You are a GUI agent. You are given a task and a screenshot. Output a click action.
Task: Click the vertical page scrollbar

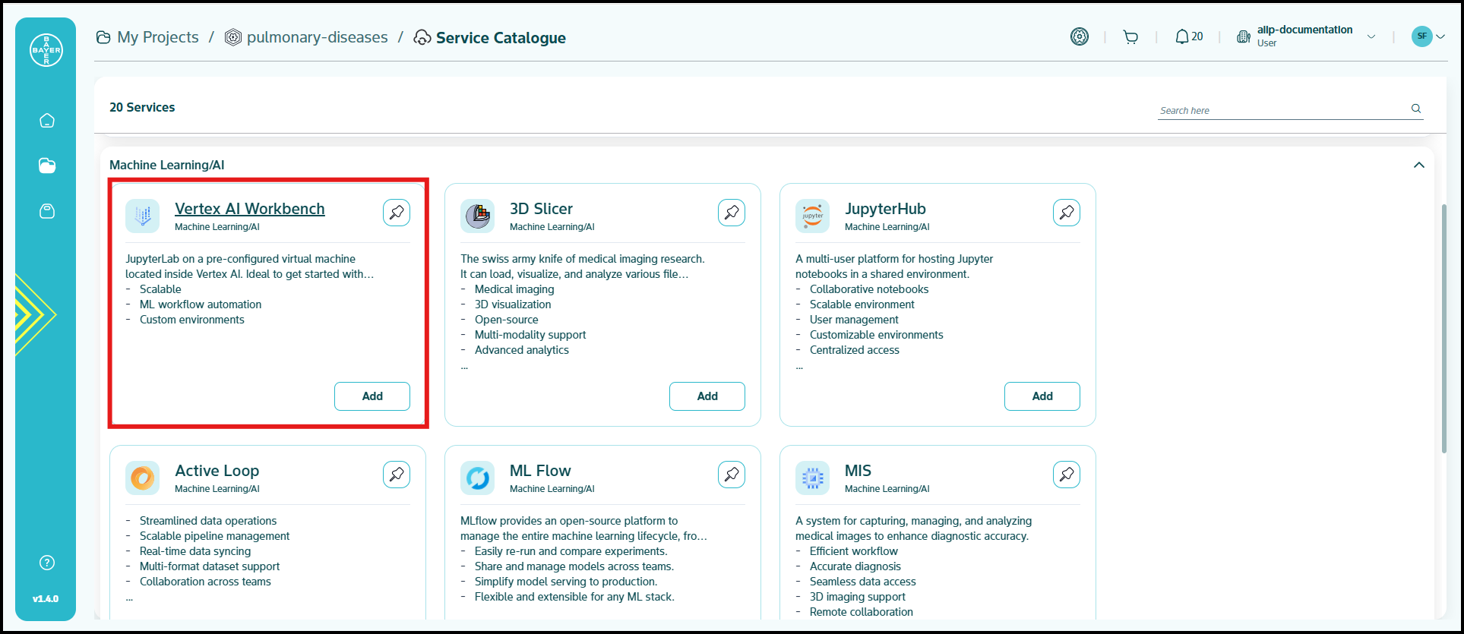(x=1444, y=326)
